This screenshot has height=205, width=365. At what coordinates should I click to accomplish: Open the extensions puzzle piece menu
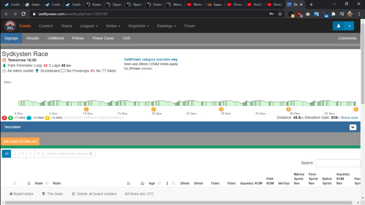(333, 14)
